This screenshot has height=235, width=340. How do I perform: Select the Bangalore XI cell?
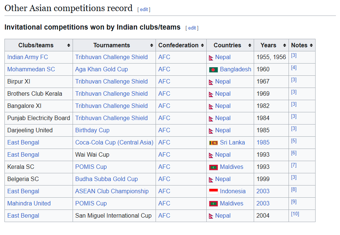pos(39,106)
